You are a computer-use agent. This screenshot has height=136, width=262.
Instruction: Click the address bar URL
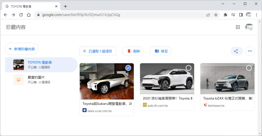[x=81, y=15]
